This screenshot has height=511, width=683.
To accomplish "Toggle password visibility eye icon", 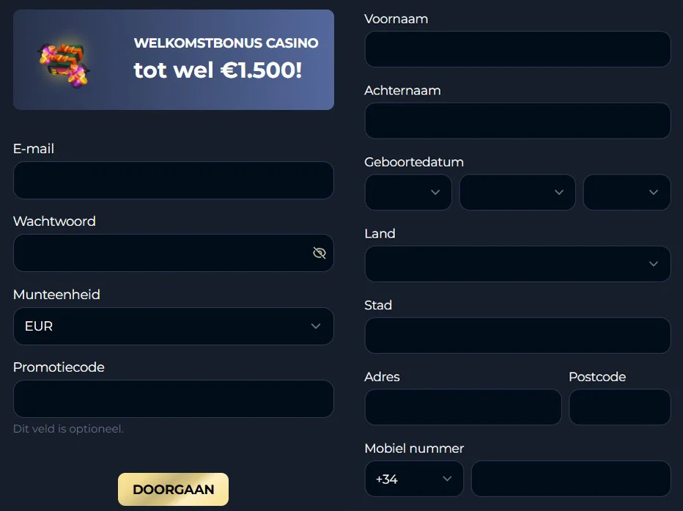I will (319, 253).
